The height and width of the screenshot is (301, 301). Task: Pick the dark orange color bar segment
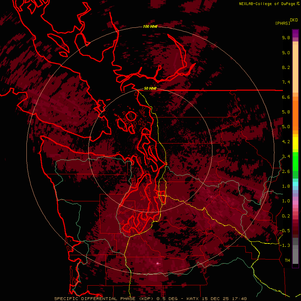pos(295,115)
